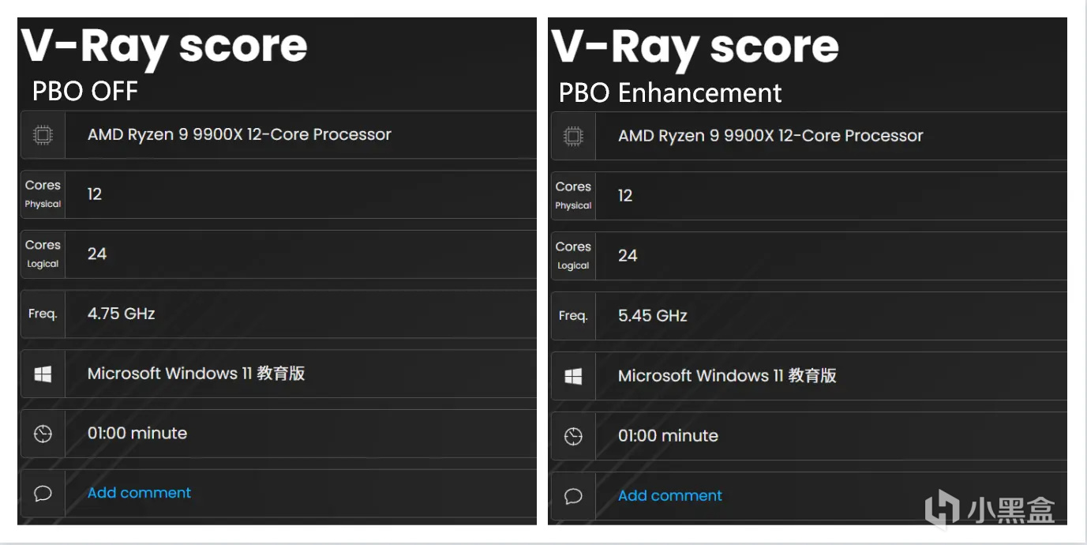Click the 01:00 minute value in right panel

click(668, 436)
